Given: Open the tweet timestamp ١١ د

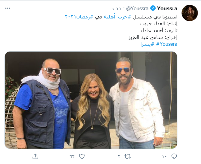Looking at the screenshot, I should pyautogui.click(x=116, y=9).
